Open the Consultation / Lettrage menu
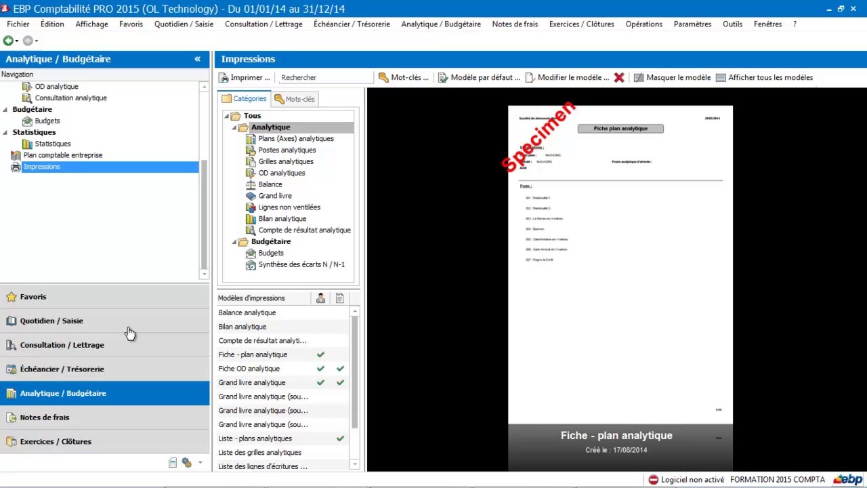Screen dimensions: 867x488 point(263,24)
